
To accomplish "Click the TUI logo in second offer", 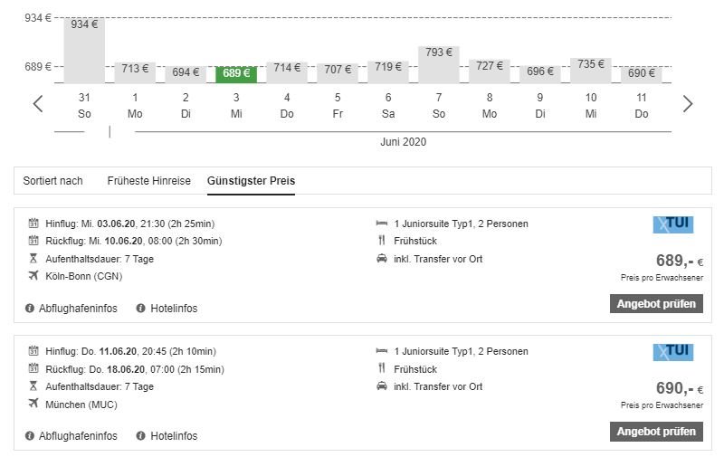I will coord(672,352).
